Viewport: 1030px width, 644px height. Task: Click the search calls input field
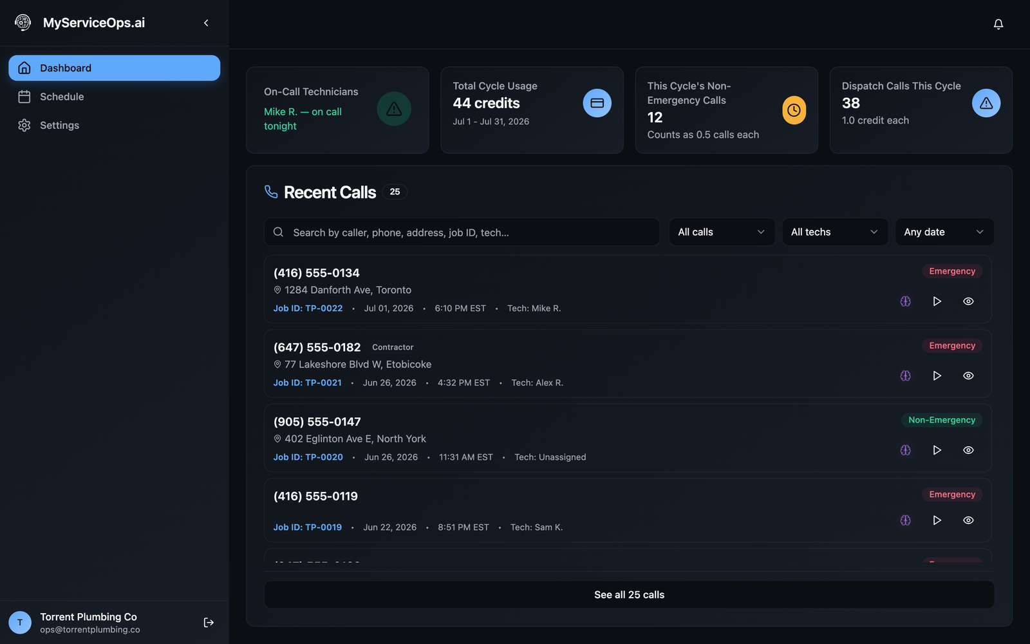coord(462,232)
